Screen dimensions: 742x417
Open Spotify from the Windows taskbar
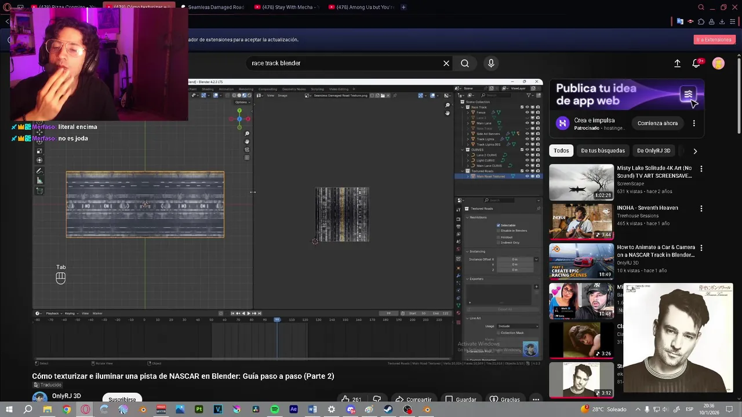coord(275,409)
